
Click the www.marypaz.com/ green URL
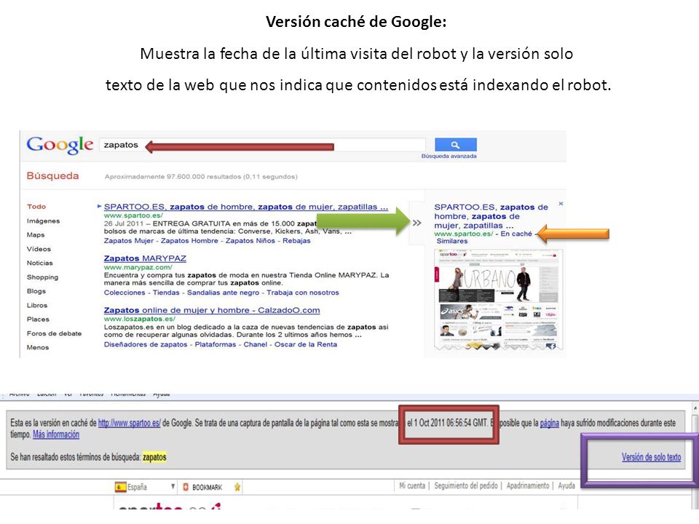(x=138, y=267)
